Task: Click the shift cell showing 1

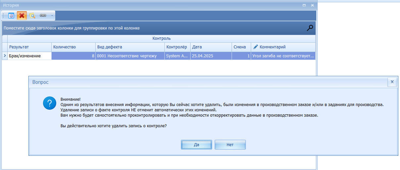Action: (x=241, y=56)
